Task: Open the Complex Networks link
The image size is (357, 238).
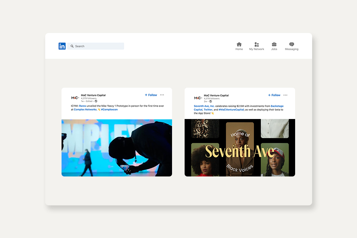Action: pos(85,109)
